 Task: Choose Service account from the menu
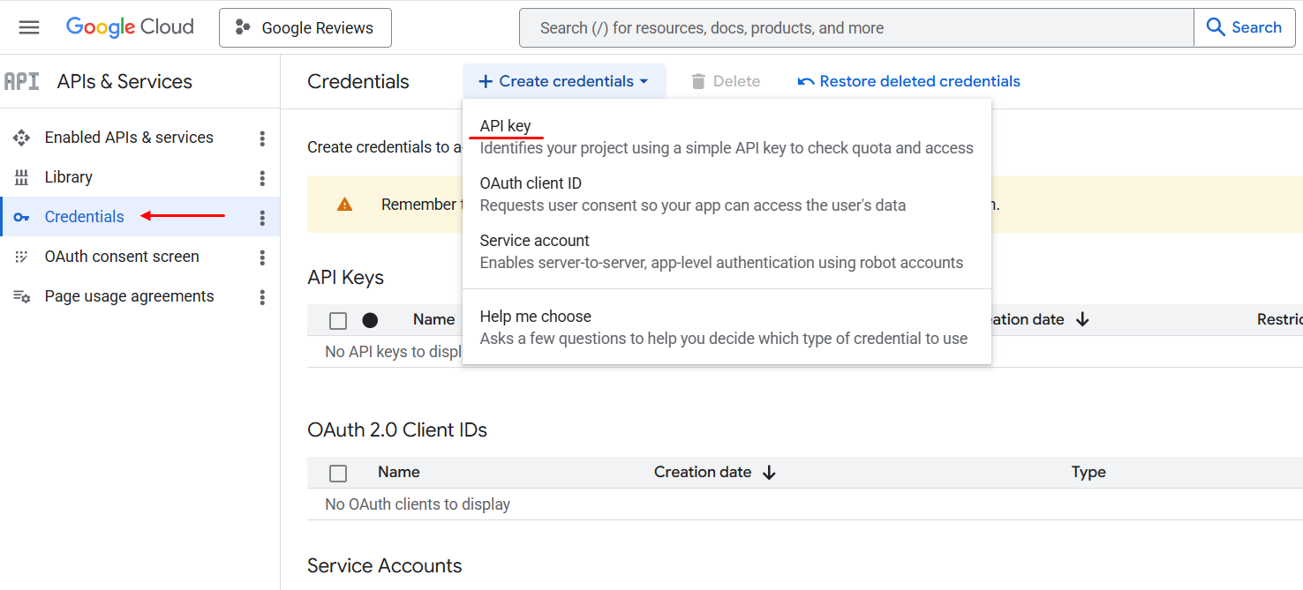coord(727,251)
